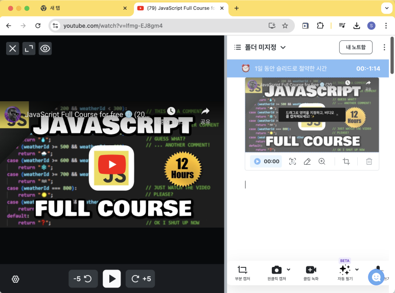Open the profile avatar 'S'
This screenshot has height=293, width=395.
(371, 26)
